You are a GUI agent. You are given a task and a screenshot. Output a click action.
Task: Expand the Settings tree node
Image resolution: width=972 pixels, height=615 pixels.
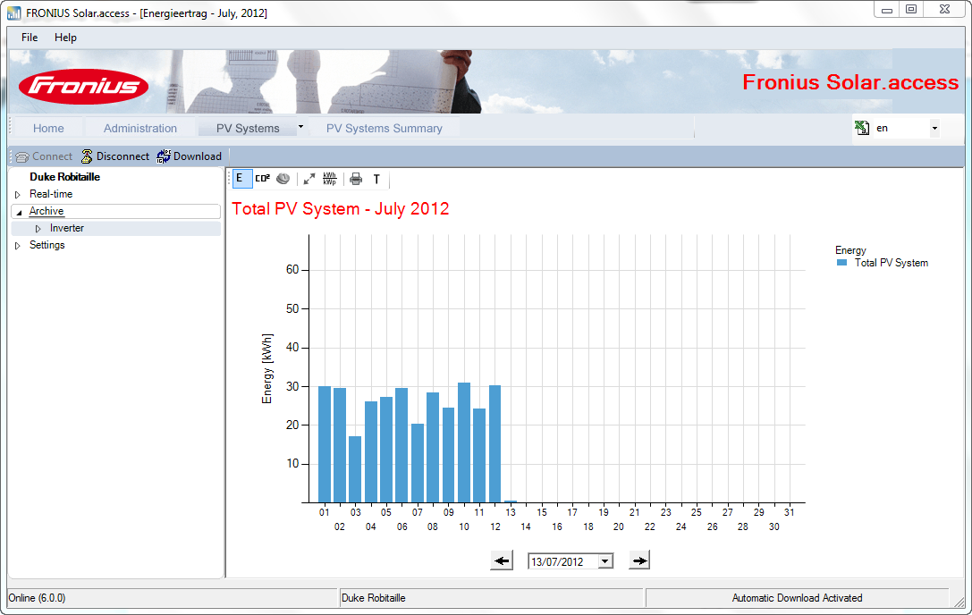pyautogui.click(x=16, y=245)
